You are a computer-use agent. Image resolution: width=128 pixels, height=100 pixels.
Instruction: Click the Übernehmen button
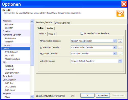[118, 95]
